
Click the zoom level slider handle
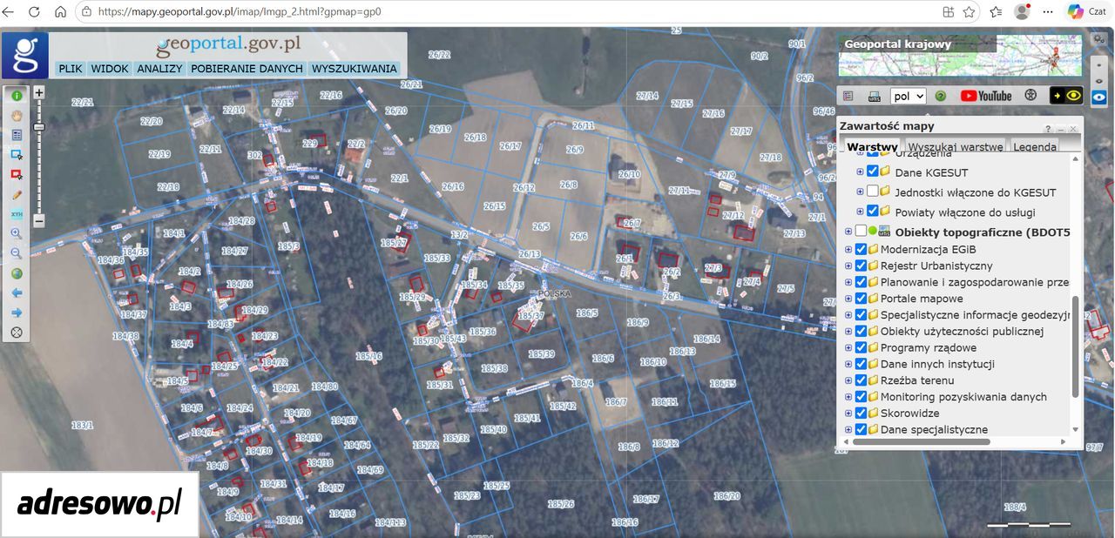(39, 128)
